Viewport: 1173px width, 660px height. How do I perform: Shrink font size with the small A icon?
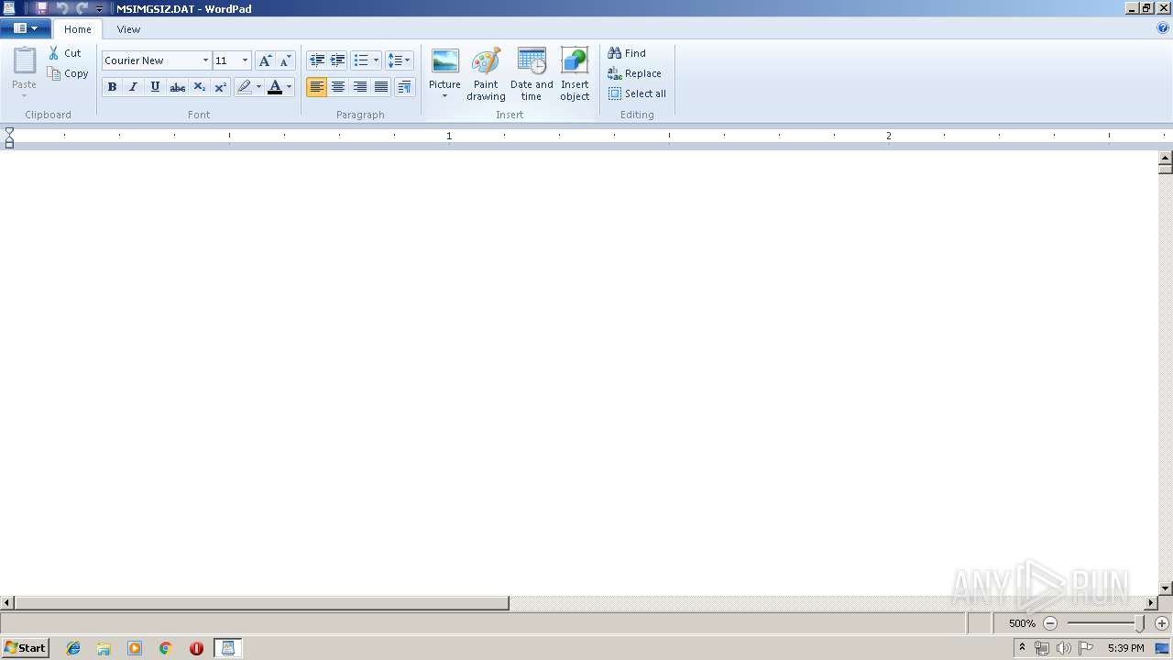click(x=285, y=60)
